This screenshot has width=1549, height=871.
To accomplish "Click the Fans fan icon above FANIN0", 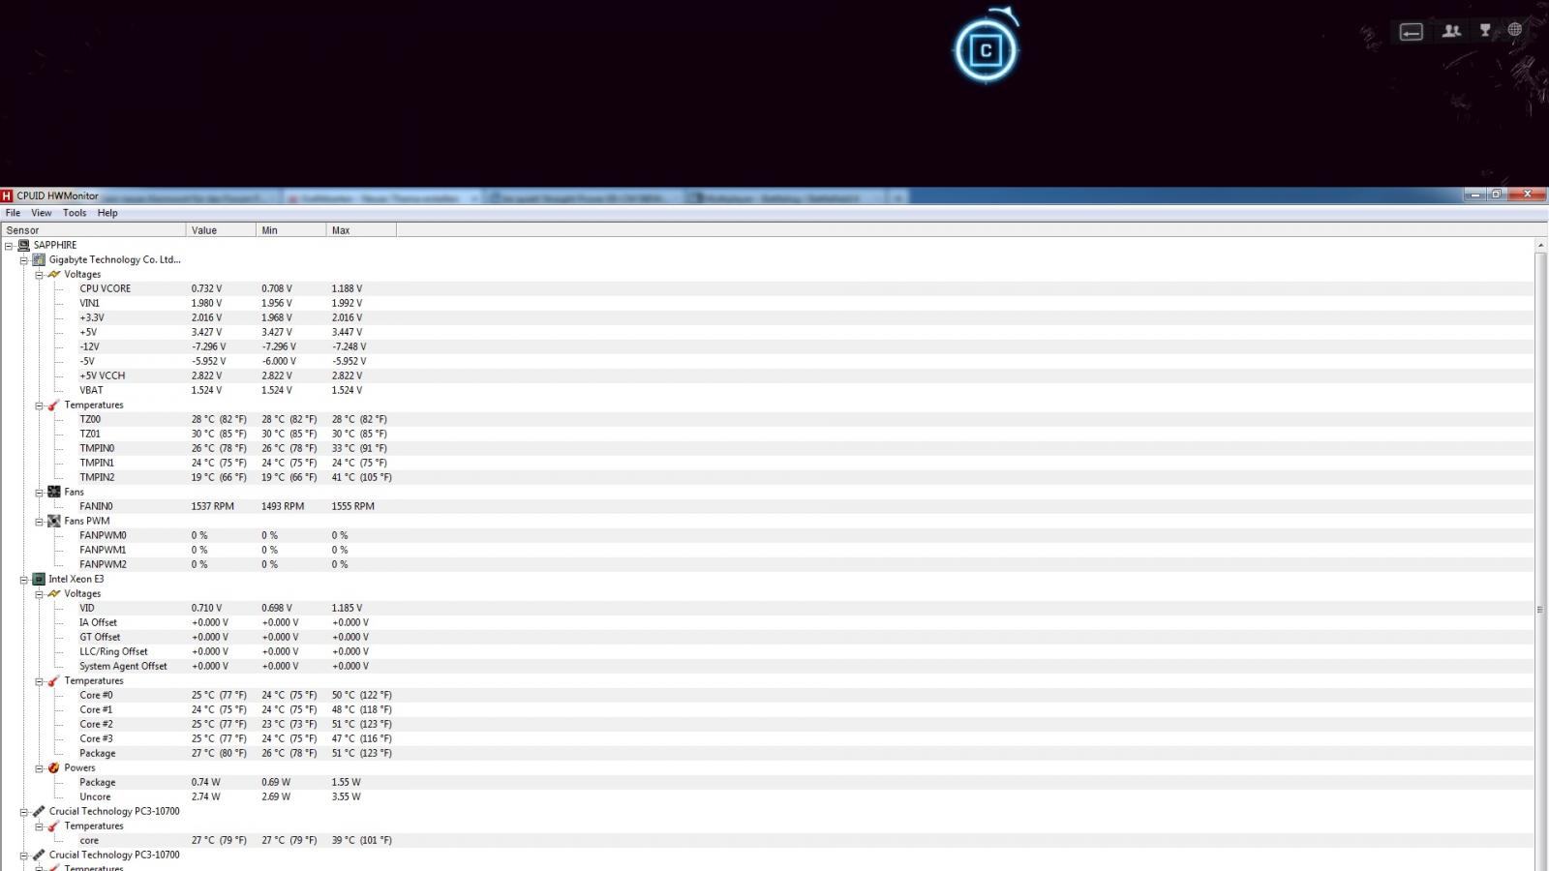I will (x=54, y=492).
